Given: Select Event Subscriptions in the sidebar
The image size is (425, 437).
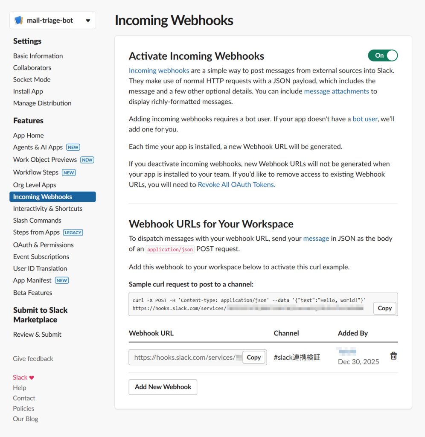Looking at the screenshot, I should [41, 257].
